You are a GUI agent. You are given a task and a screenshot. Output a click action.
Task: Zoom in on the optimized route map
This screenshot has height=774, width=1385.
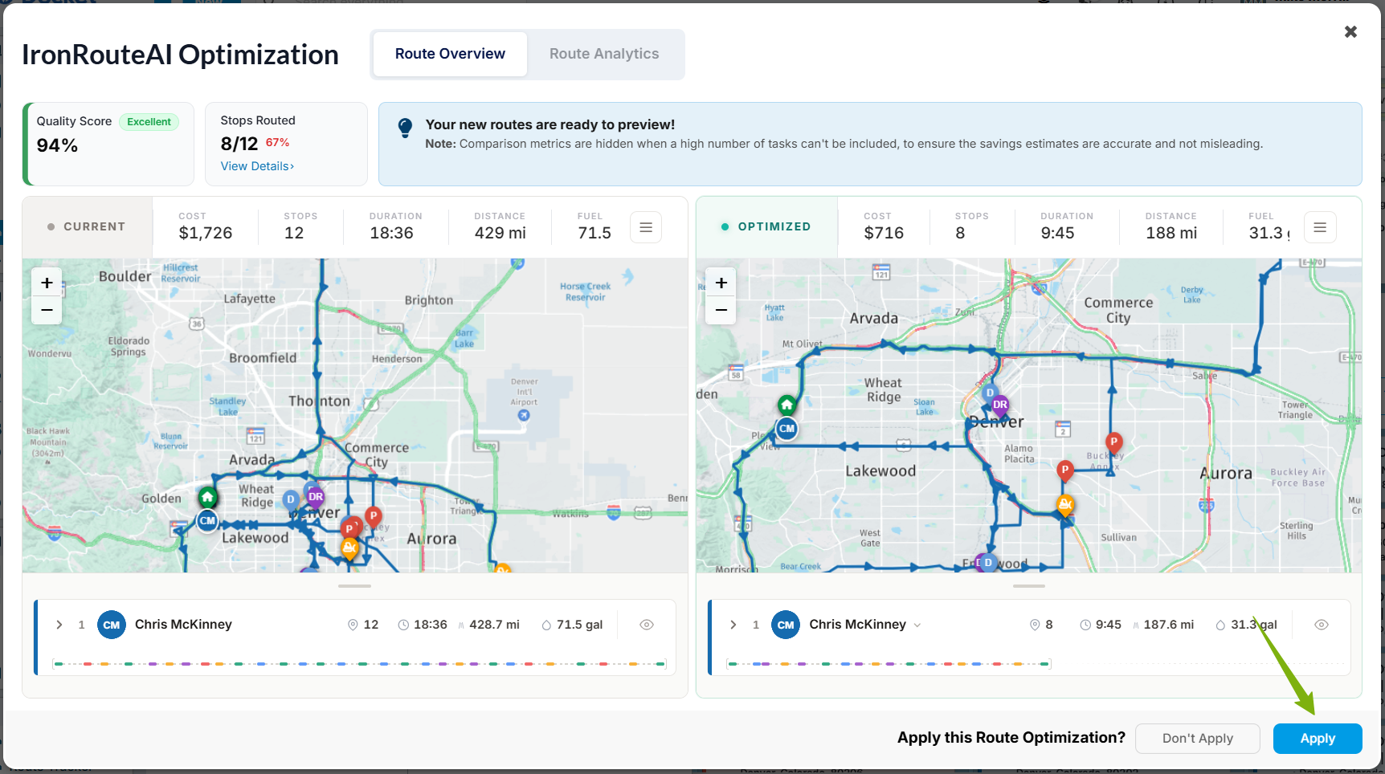point(721,283)
